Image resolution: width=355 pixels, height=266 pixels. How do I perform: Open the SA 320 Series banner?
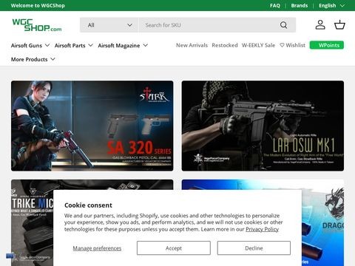[x=92, y=126]
